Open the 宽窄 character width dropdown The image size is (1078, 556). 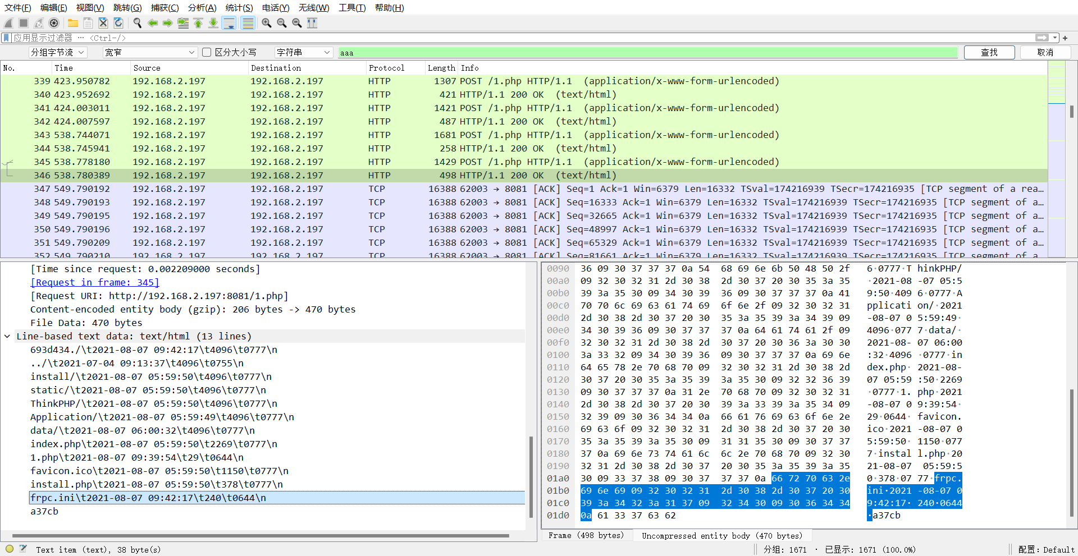150,52
